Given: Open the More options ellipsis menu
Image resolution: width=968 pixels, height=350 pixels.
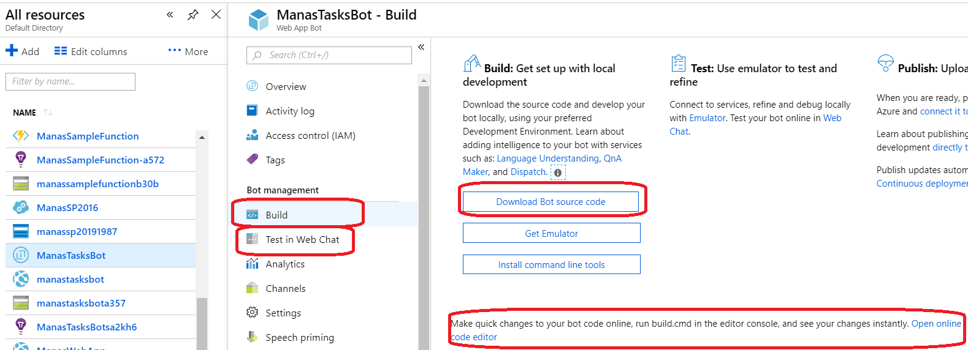Looking at the screenshot, I should 188,51.
